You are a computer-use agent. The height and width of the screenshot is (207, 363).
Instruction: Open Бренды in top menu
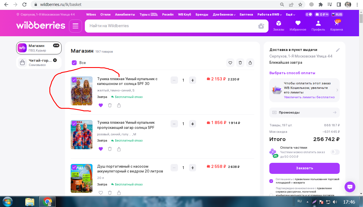click(202, 14)
